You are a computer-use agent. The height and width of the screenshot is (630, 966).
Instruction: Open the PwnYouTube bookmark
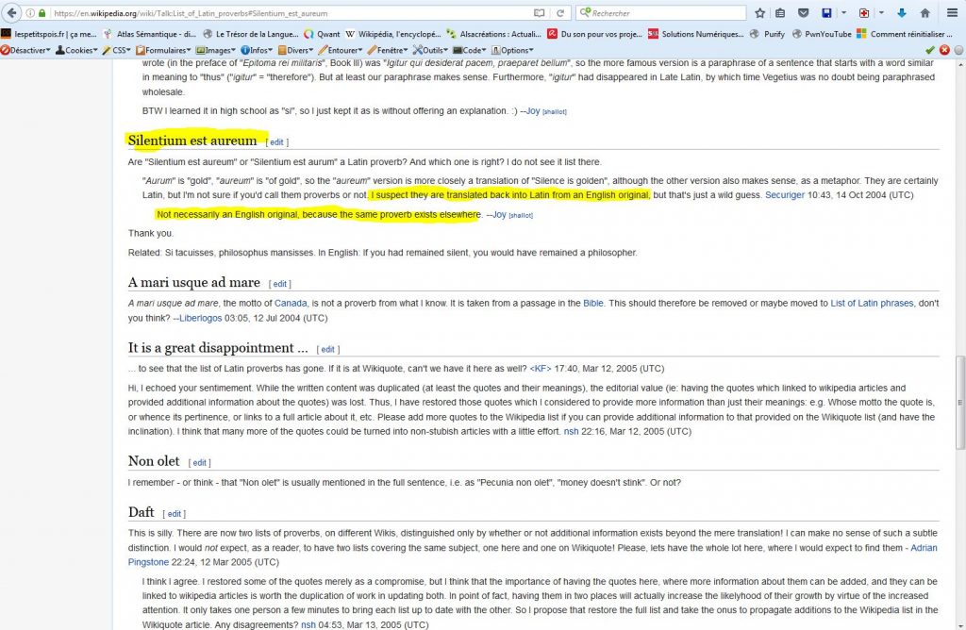click(822, 34)
